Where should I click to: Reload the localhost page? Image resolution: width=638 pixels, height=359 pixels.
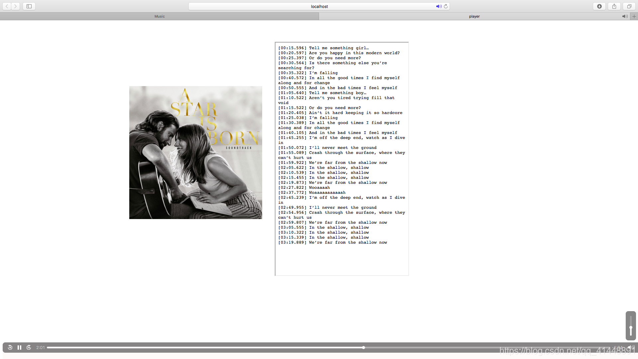pyautogui.click(x=446, y=6)
